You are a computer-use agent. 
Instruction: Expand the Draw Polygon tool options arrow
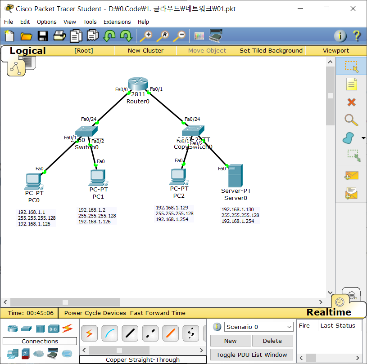click(x=363, y=138)
